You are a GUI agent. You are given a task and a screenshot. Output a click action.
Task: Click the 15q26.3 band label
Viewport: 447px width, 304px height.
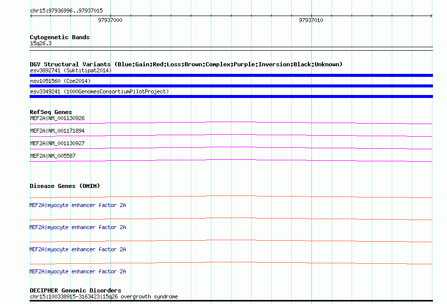pos(41,44)
